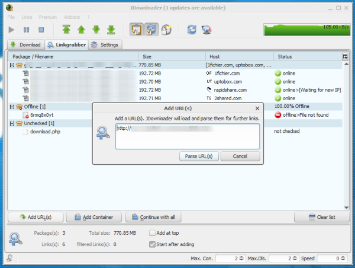
Task: Uncheck Start after adding checkbox
Action: point(152,244)
